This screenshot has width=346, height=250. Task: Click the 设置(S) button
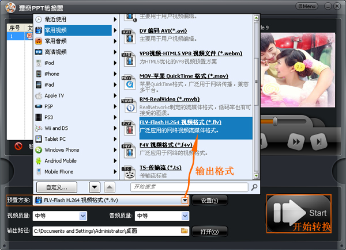pyautogui.click(x=209, y=201)
